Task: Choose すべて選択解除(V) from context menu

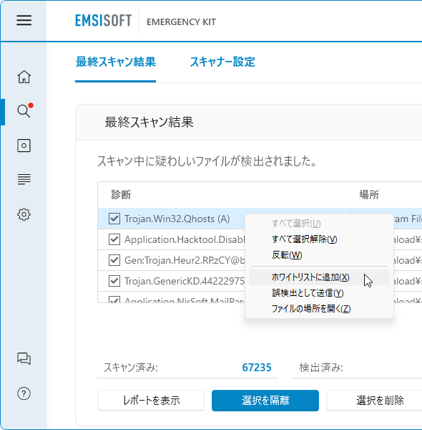Action: (319, 239)
